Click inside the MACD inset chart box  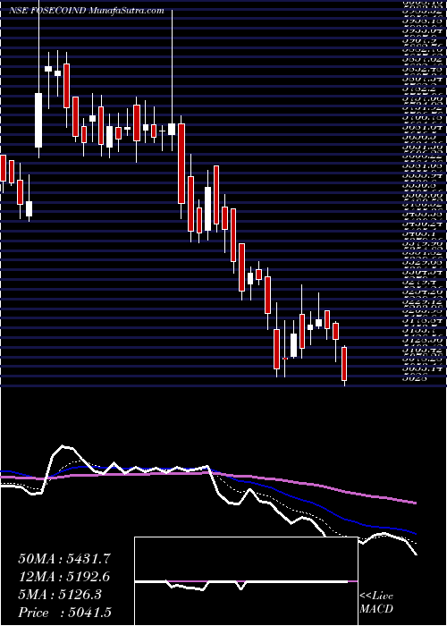pos(246,581)
